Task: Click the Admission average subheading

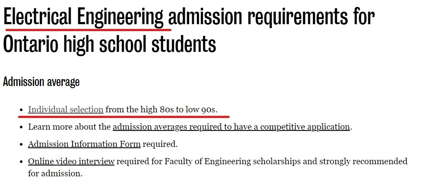Action: pos(41,82)
